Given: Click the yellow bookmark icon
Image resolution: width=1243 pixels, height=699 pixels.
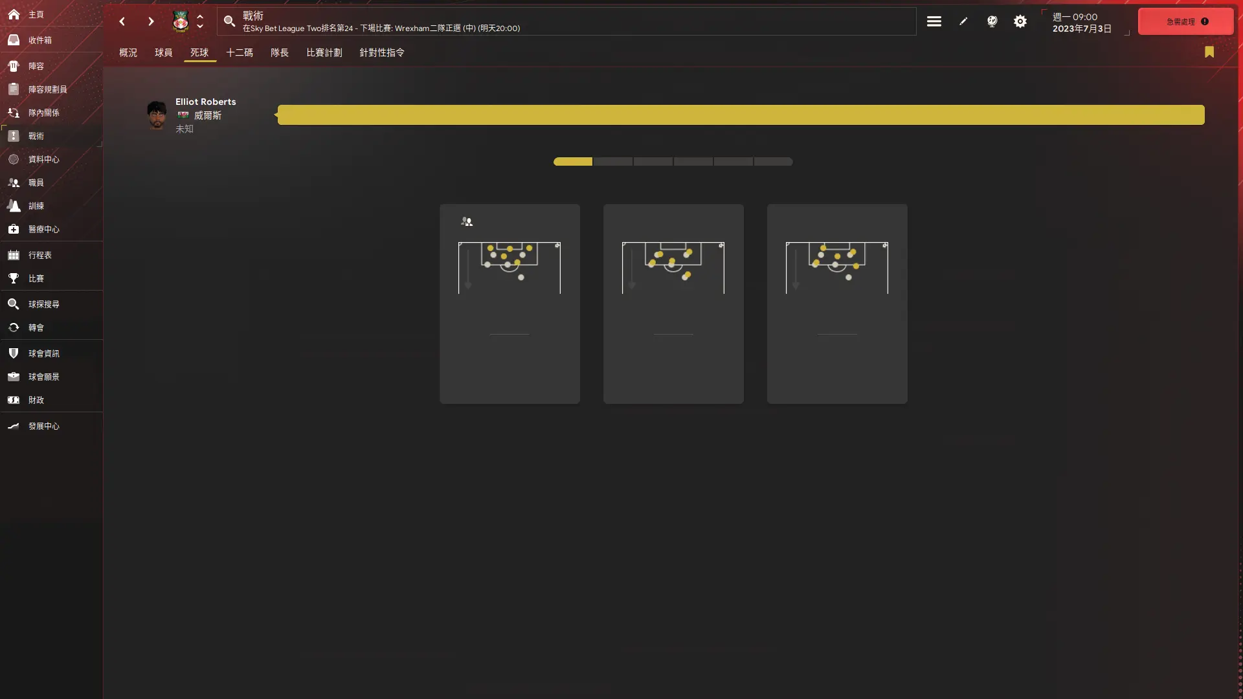Looking at the screenshot, I should (1209, 52).
